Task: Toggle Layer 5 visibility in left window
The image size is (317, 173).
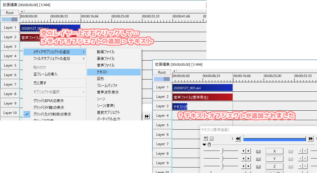Action: 10,65
